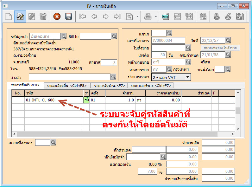Switch to รายละเอียดอื่น <Ctrl+F8> tab
This screenshot has height=187, width=252.
click(67, 86)
